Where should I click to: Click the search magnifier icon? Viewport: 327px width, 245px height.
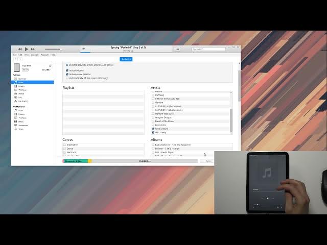tap(194, 49)
